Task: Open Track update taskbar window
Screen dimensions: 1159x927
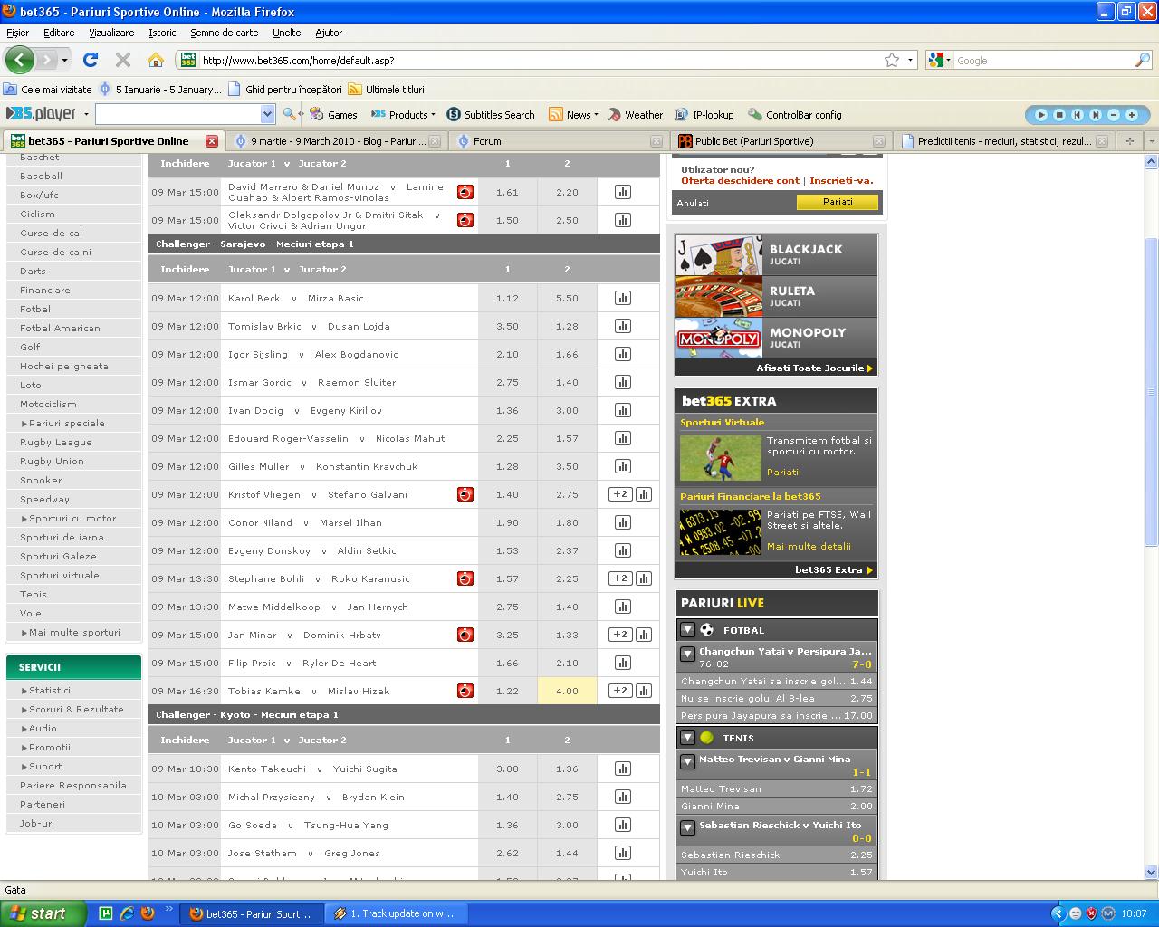Action: pos(396,913)
